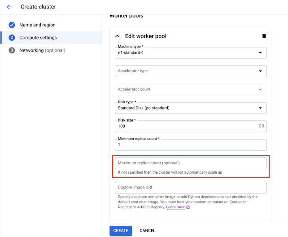
Task: Click the step 1 completed checkmark icon
Action: [12, 25]
